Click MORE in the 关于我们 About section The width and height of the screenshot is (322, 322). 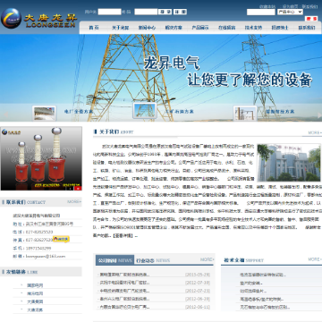point(315,132)
